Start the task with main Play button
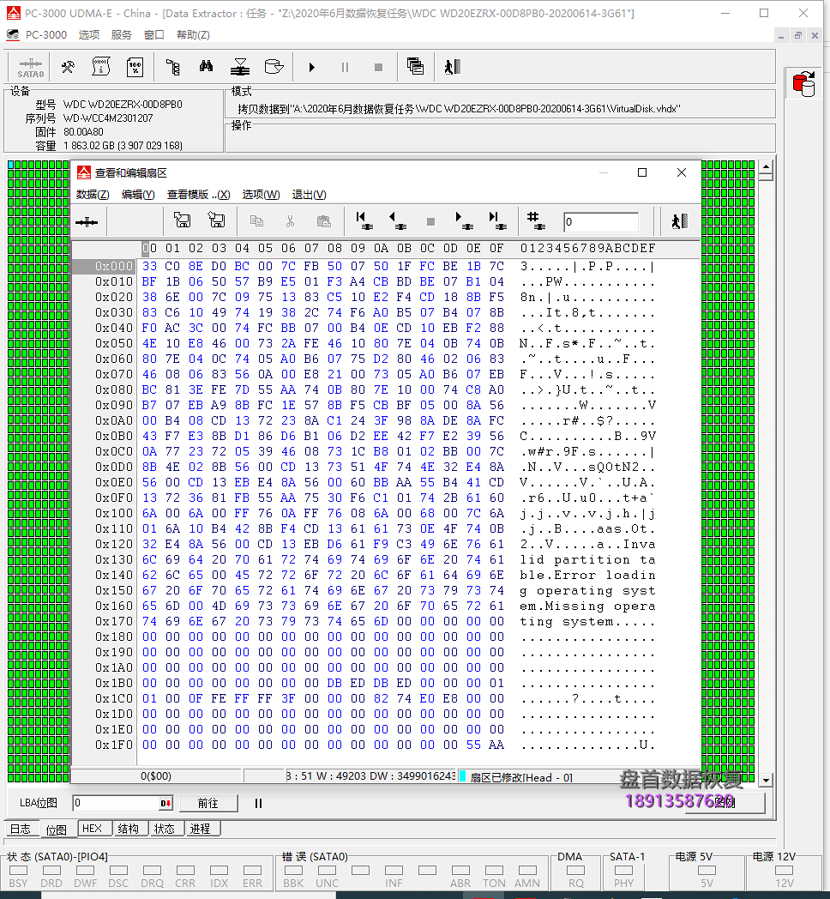The width and height of the screenshot is (830, 899). 311,68
